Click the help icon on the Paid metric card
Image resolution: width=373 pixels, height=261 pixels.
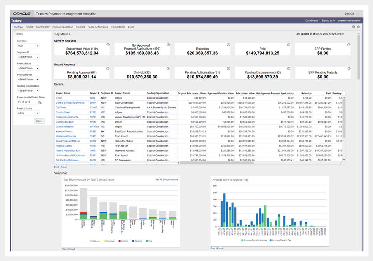pos(288,45)
